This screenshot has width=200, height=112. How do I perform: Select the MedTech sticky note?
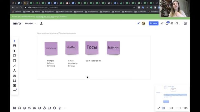tap(72, 48)
